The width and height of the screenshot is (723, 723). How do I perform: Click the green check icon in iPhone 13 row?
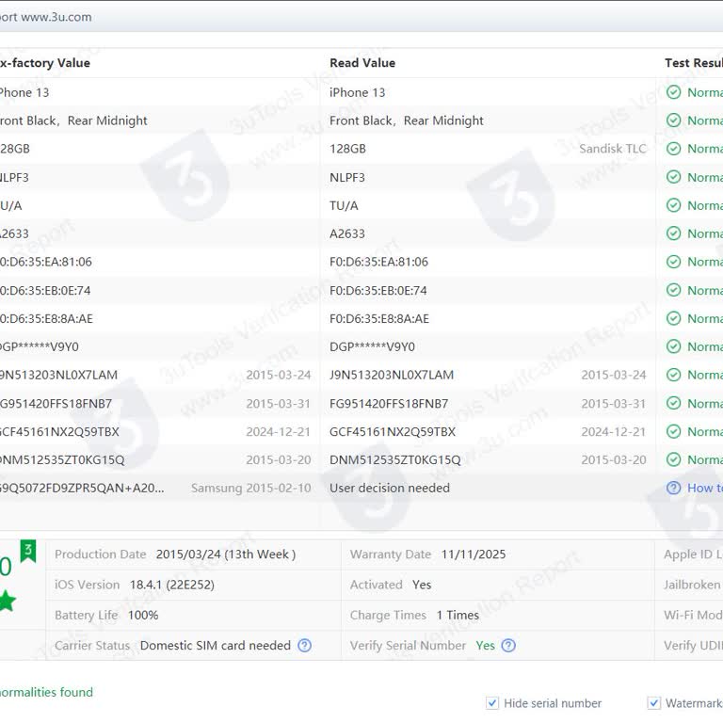(x=673, y=92)
